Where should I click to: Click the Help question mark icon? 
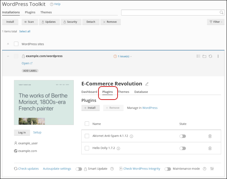click(x=52, y=4)
